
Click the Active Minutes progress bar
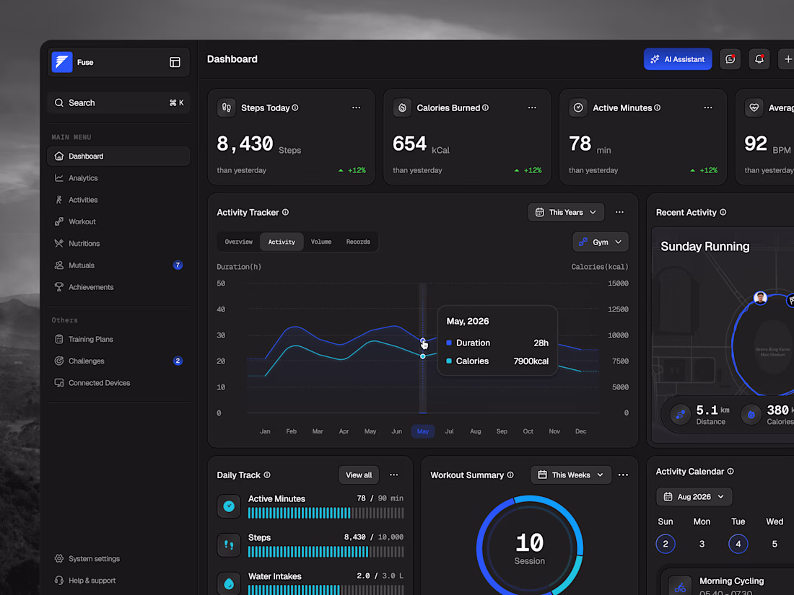pyautogui.click(x=326, y=513)
